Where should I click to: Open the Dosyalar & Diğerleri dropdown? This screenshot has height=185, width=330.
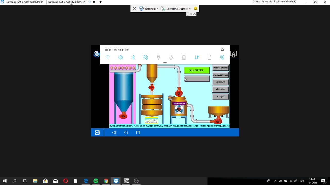click(x=176, y=9)
